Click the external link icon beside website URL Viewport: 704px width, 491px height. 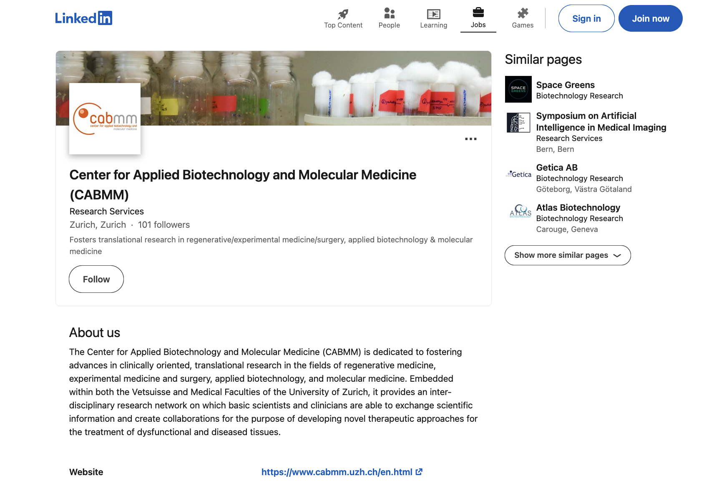419,472
